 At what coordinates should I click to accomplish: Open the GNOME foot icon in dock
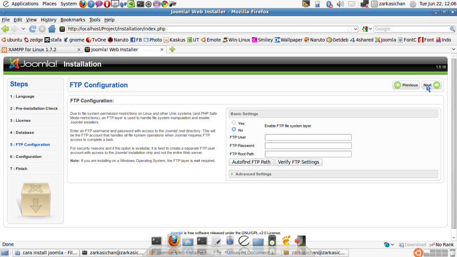[286, 240]
